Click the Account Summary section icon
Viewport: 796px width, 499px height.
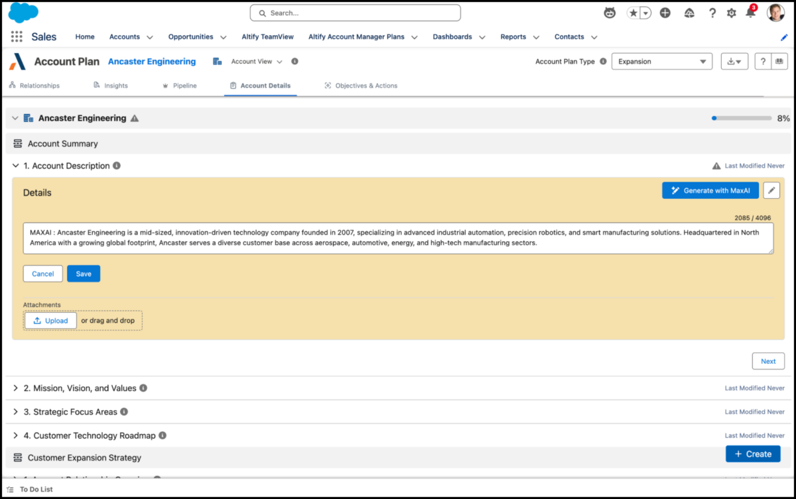[x=18, y=144]
